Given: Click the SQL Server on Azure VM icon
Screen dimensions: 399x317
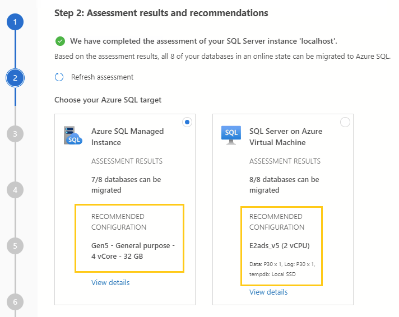Looking at the screenshot, I should click(231, 135).
